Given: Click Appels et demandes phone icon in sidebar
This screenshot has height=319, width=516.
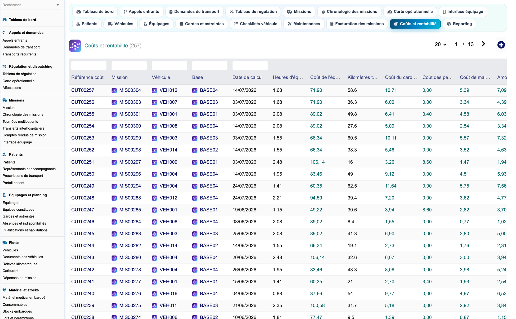Looking at the screenshot, I should pos(4,33).
